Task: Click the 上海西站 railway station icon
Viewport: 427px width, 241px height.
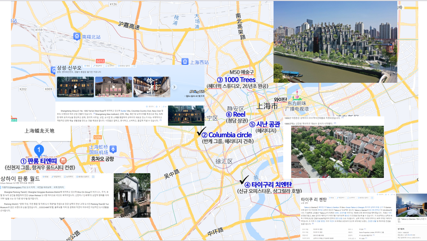Action: tap(185, 61)
